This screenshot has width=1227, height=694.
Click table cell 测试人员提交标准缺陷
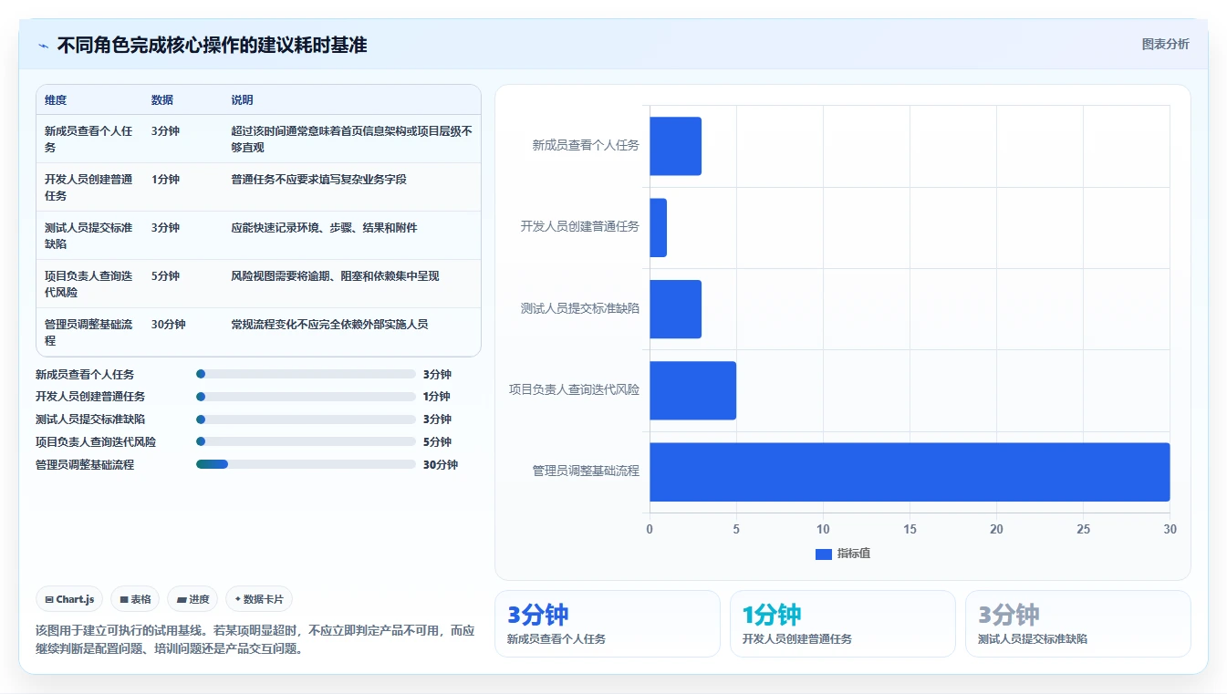tap(89, 235)
